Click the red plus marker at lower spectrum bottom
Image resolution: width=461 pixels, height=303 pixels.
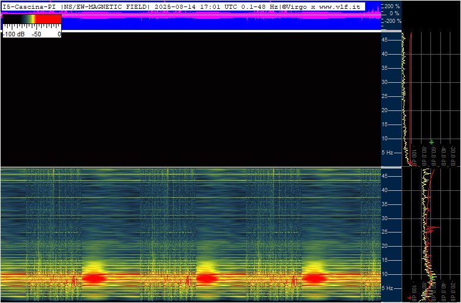click(410, 298)
